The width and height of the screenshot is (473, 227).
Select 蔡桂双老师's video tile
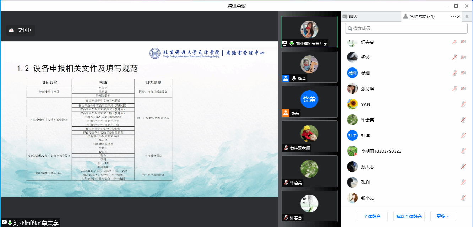point(309,136)
